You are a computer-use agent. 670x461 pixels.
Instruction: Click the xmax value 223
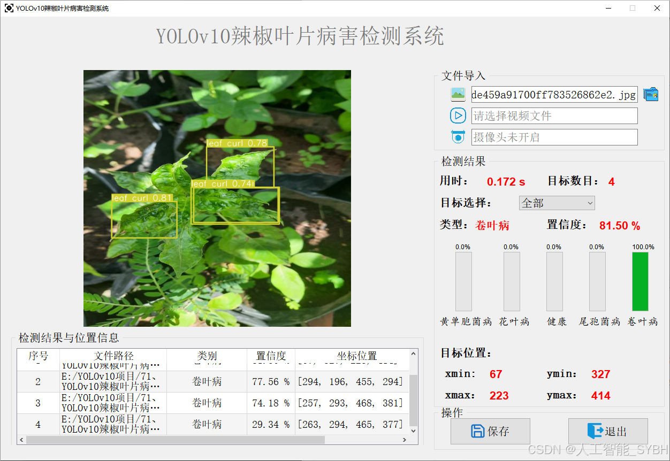tap(499, 396)
